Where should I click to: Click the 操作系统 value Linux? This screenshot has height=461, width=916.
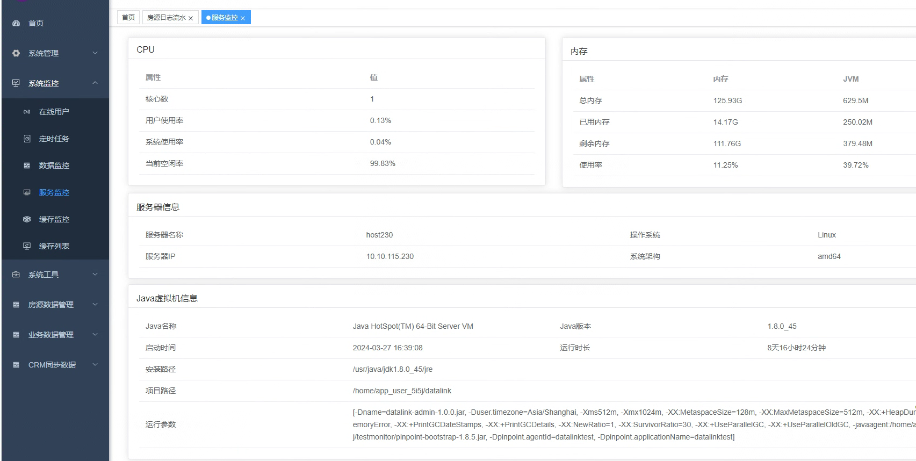point(827,235)
